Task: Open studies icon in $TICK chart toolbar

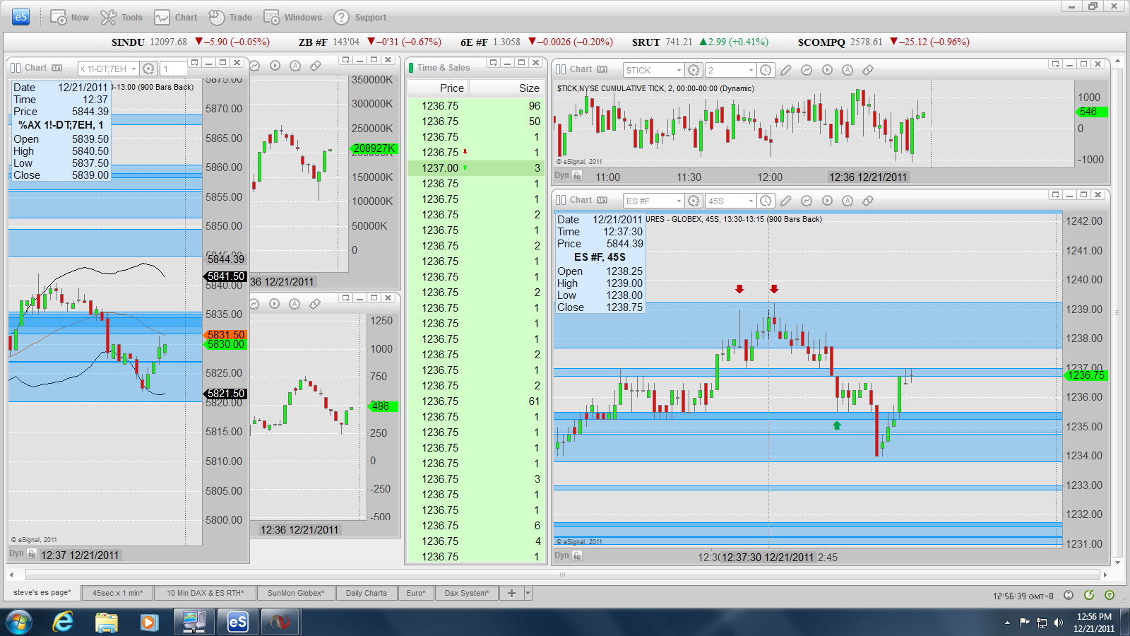Action: coord(807,70)
